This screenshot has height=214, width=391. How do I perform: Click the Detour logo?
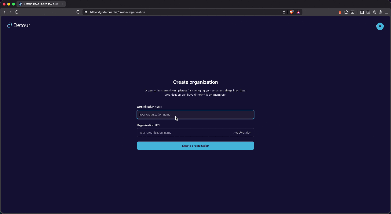click(x=18, y=25)
